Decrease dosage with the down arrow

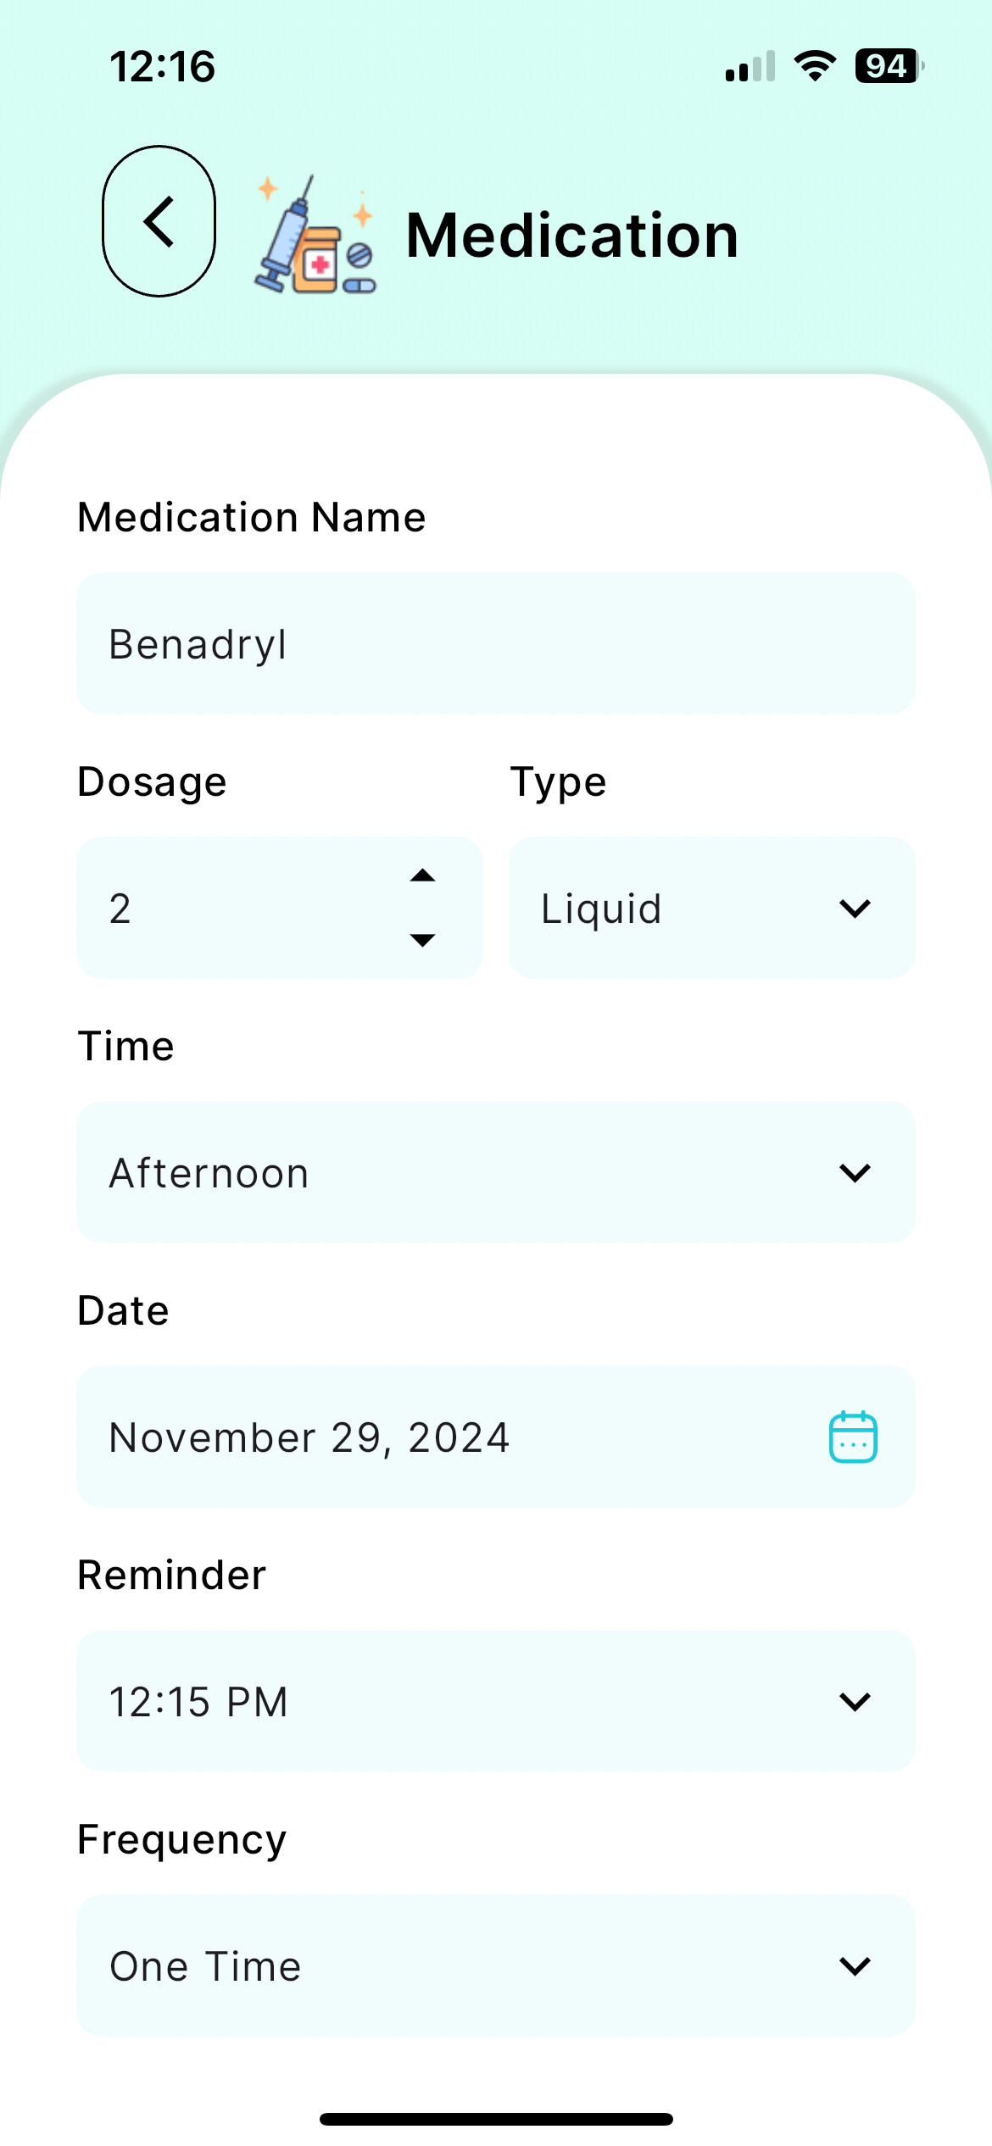422,939
